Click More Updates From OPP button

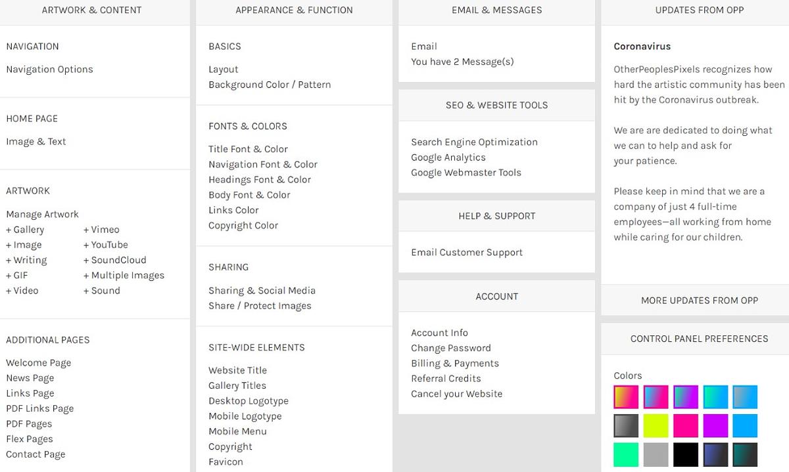(x=699, y=301)
